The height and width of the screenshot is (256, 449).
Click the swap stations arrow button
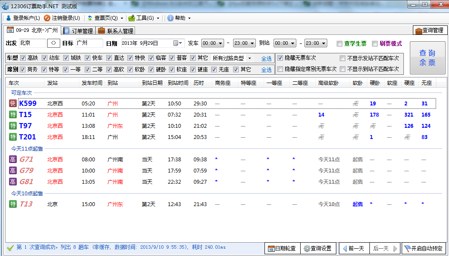tap(54, 43)
